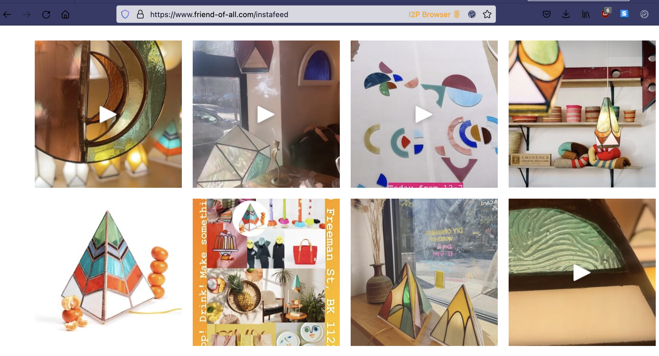Focus the friend-of-all.com address bar
The image size is (659, 356).
tap(219, 14)
